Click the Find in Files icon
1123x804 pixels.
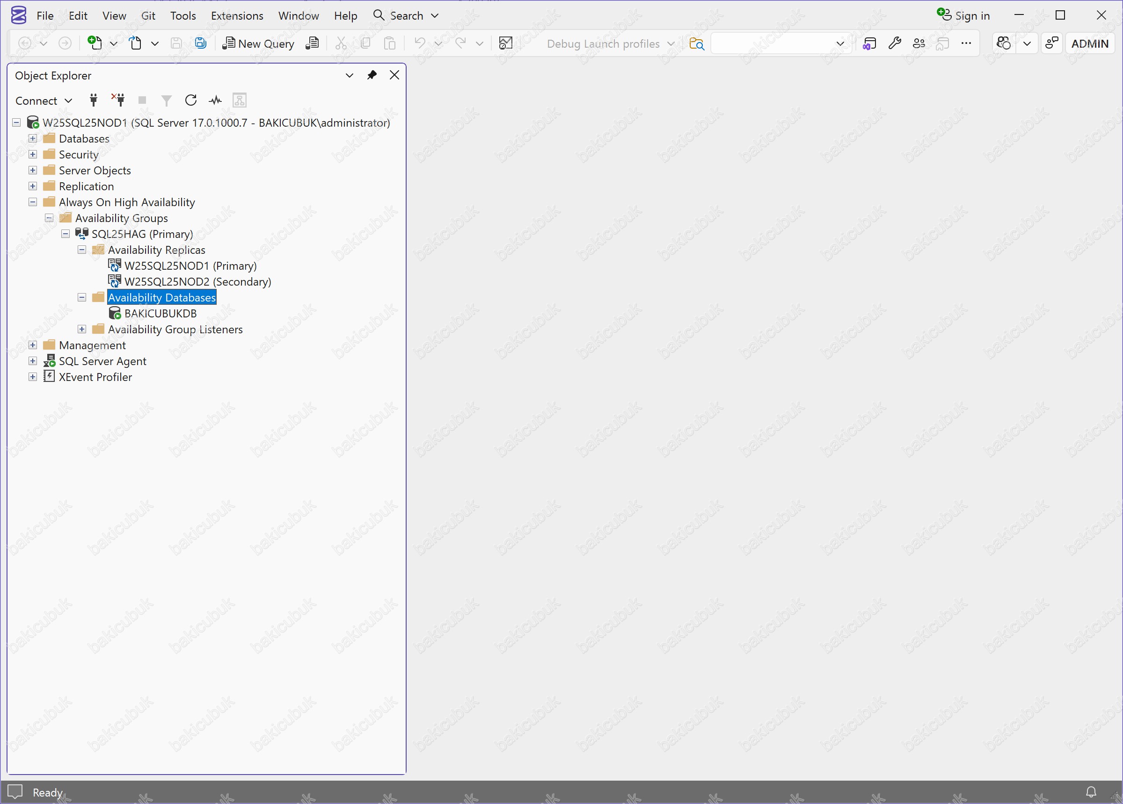coord(696,43)
